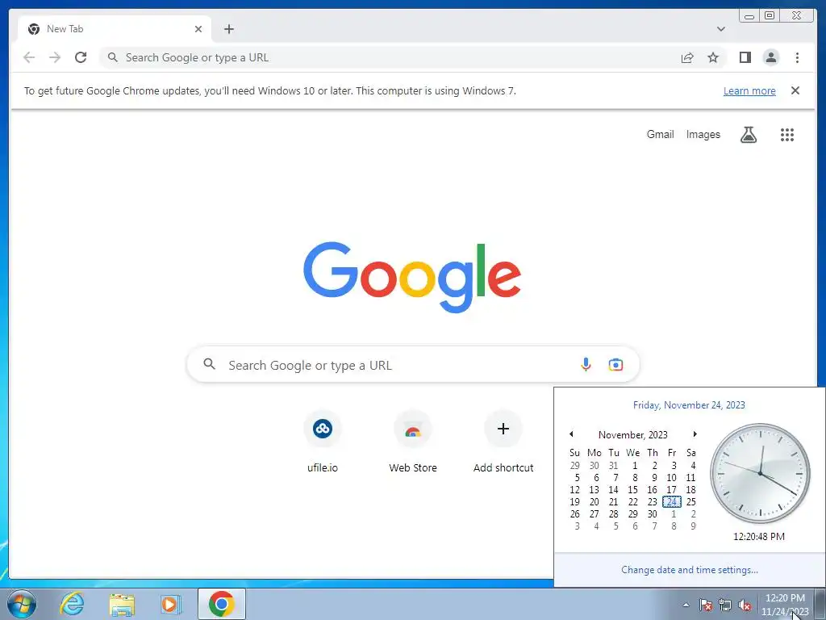
Task: Click the Chrome taskbar button
Action: point(221,604)
